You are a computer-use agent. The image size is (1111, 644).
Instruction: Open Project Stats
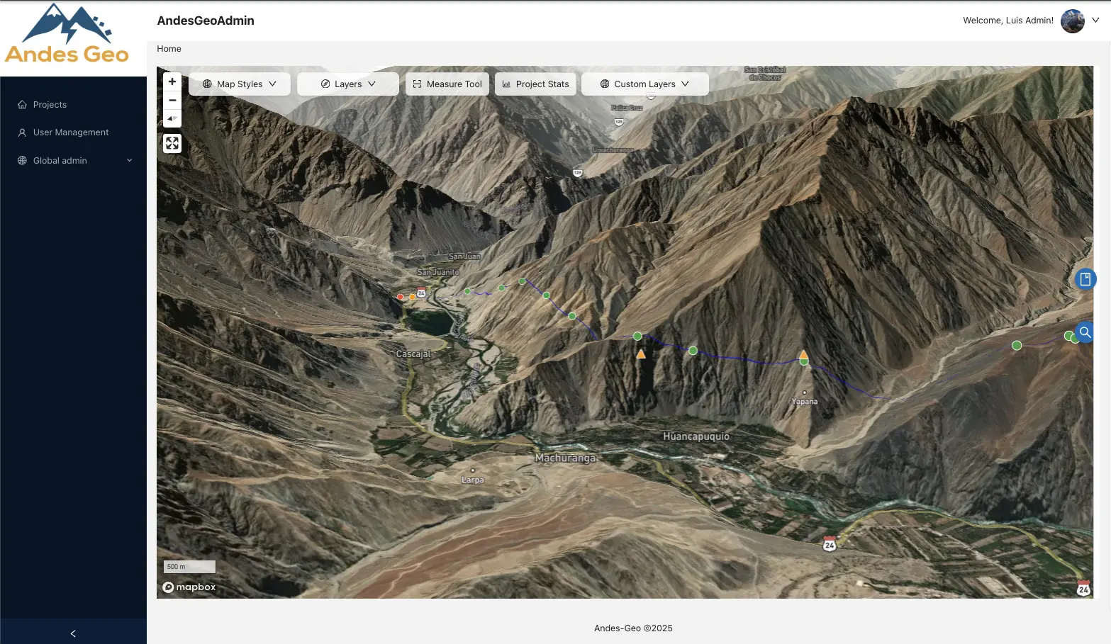coord(535,84)
